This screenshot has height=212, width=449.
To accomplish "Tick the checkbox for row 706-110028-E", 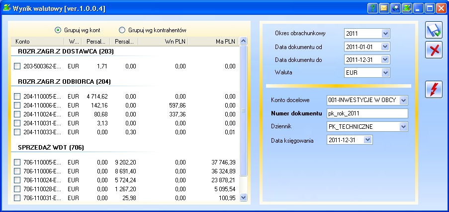I will [17, 189].
